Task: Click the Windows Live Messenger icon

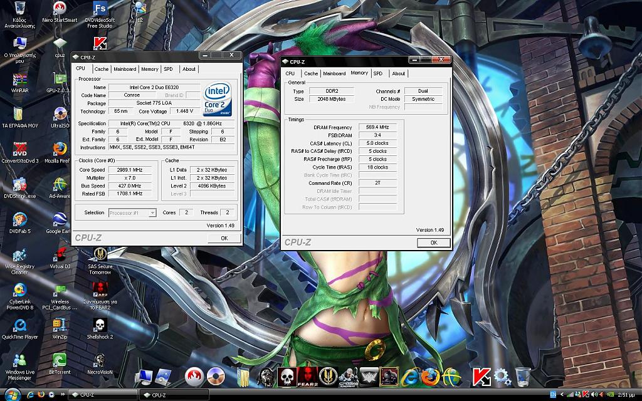Action: [19, 367]
